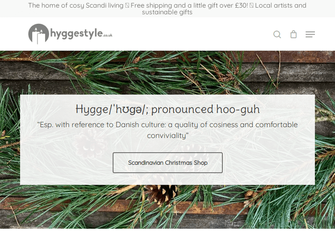Click 'The home of cosy Scandi living' text
The height and width of the screenshot is (251, 335).
76,5
